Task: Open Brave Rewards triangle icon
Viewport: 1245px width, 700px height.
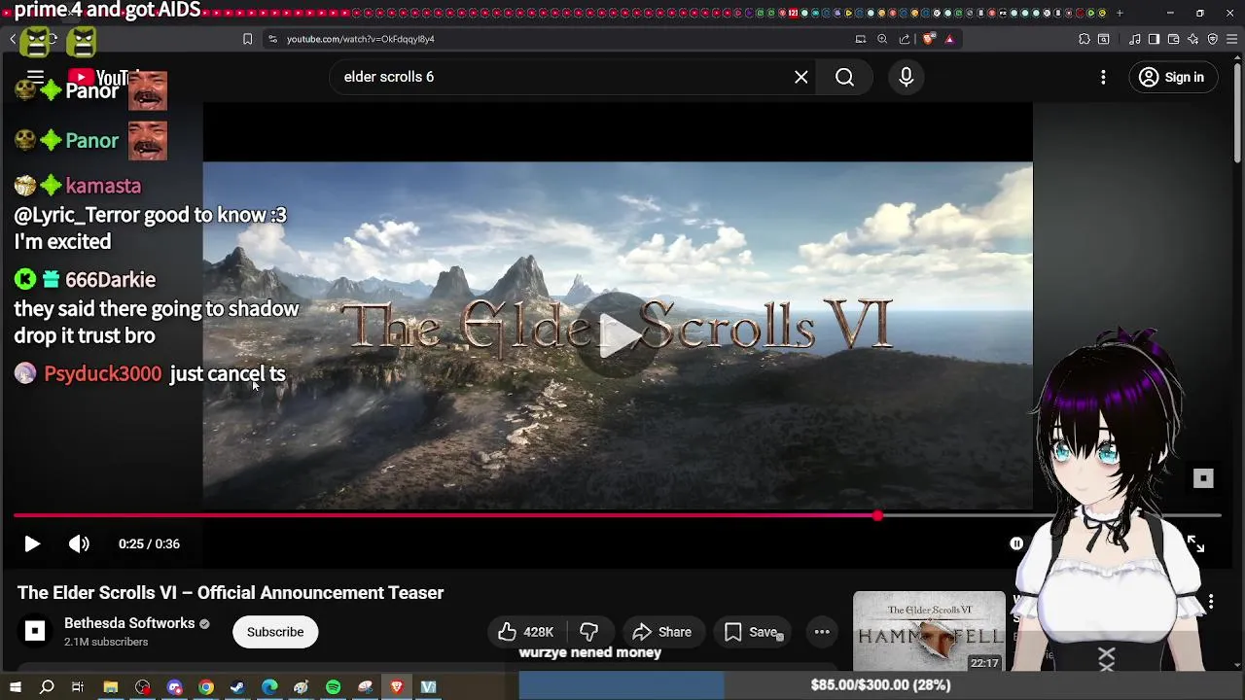Action: 949,39
